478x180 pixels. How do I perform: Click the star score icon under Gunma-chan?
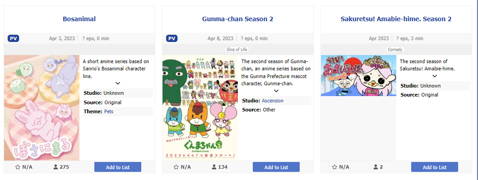pyautogui.click(x=176, y=167)
